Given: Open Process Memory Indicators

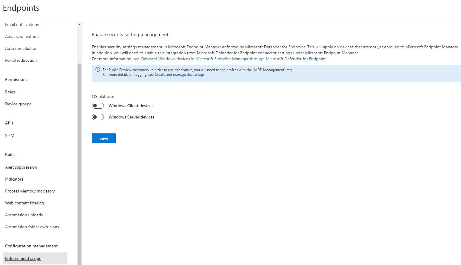Looking at the screenshot, I should click(x=30, y=191).
